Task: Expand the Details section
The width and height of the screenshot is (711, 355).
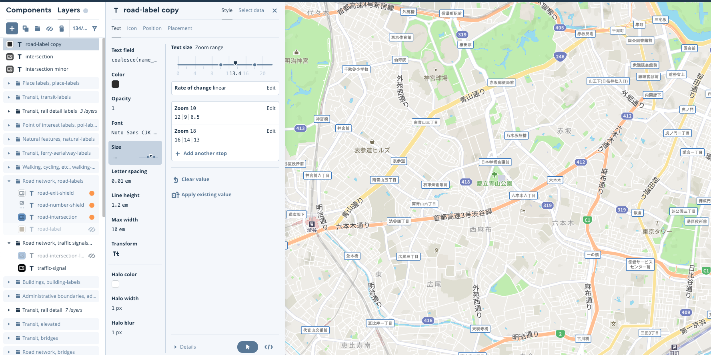Action: [x=185, y=347]
